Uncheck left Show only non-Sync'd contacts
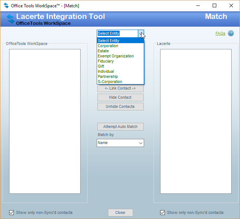240x219 pixels. tap(11, 212)
